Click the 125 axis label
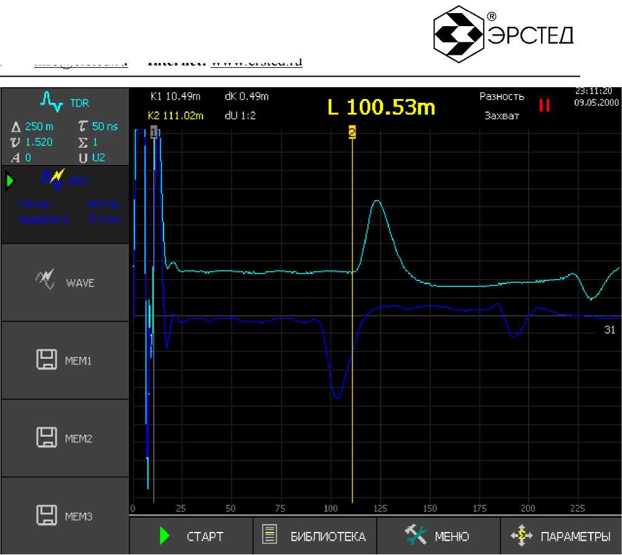Viewport: 622px width, 555px height. point(380,508)
